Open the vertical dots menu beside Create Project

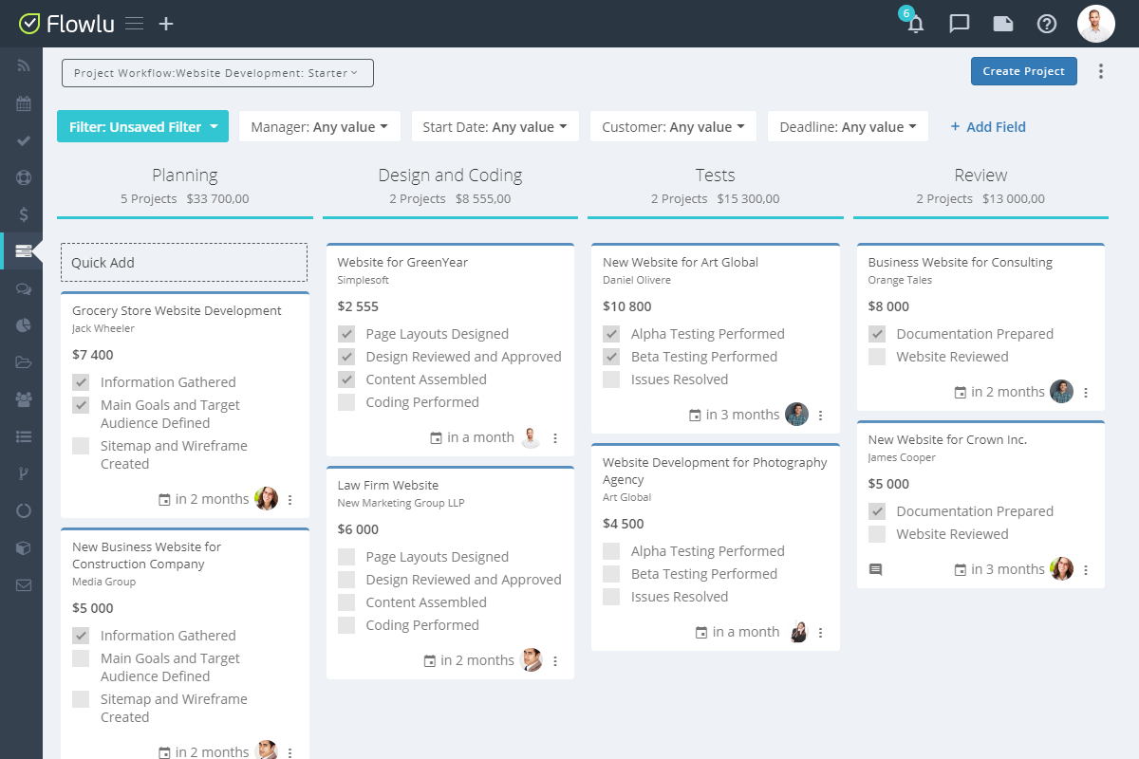pyautogui.click(x=1101, y=71)
